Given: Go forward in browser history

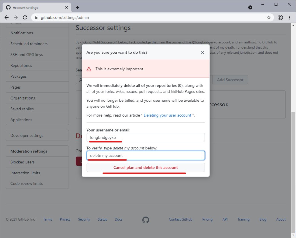Looking at the screenshot, I should click(16, 17).
